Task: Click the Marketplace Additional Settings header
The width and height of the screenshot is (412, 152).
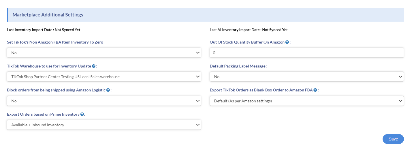Action: [x=48, y=15]
